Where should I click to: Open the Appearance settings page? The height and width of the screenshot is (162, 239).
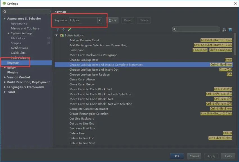(19, 23)
